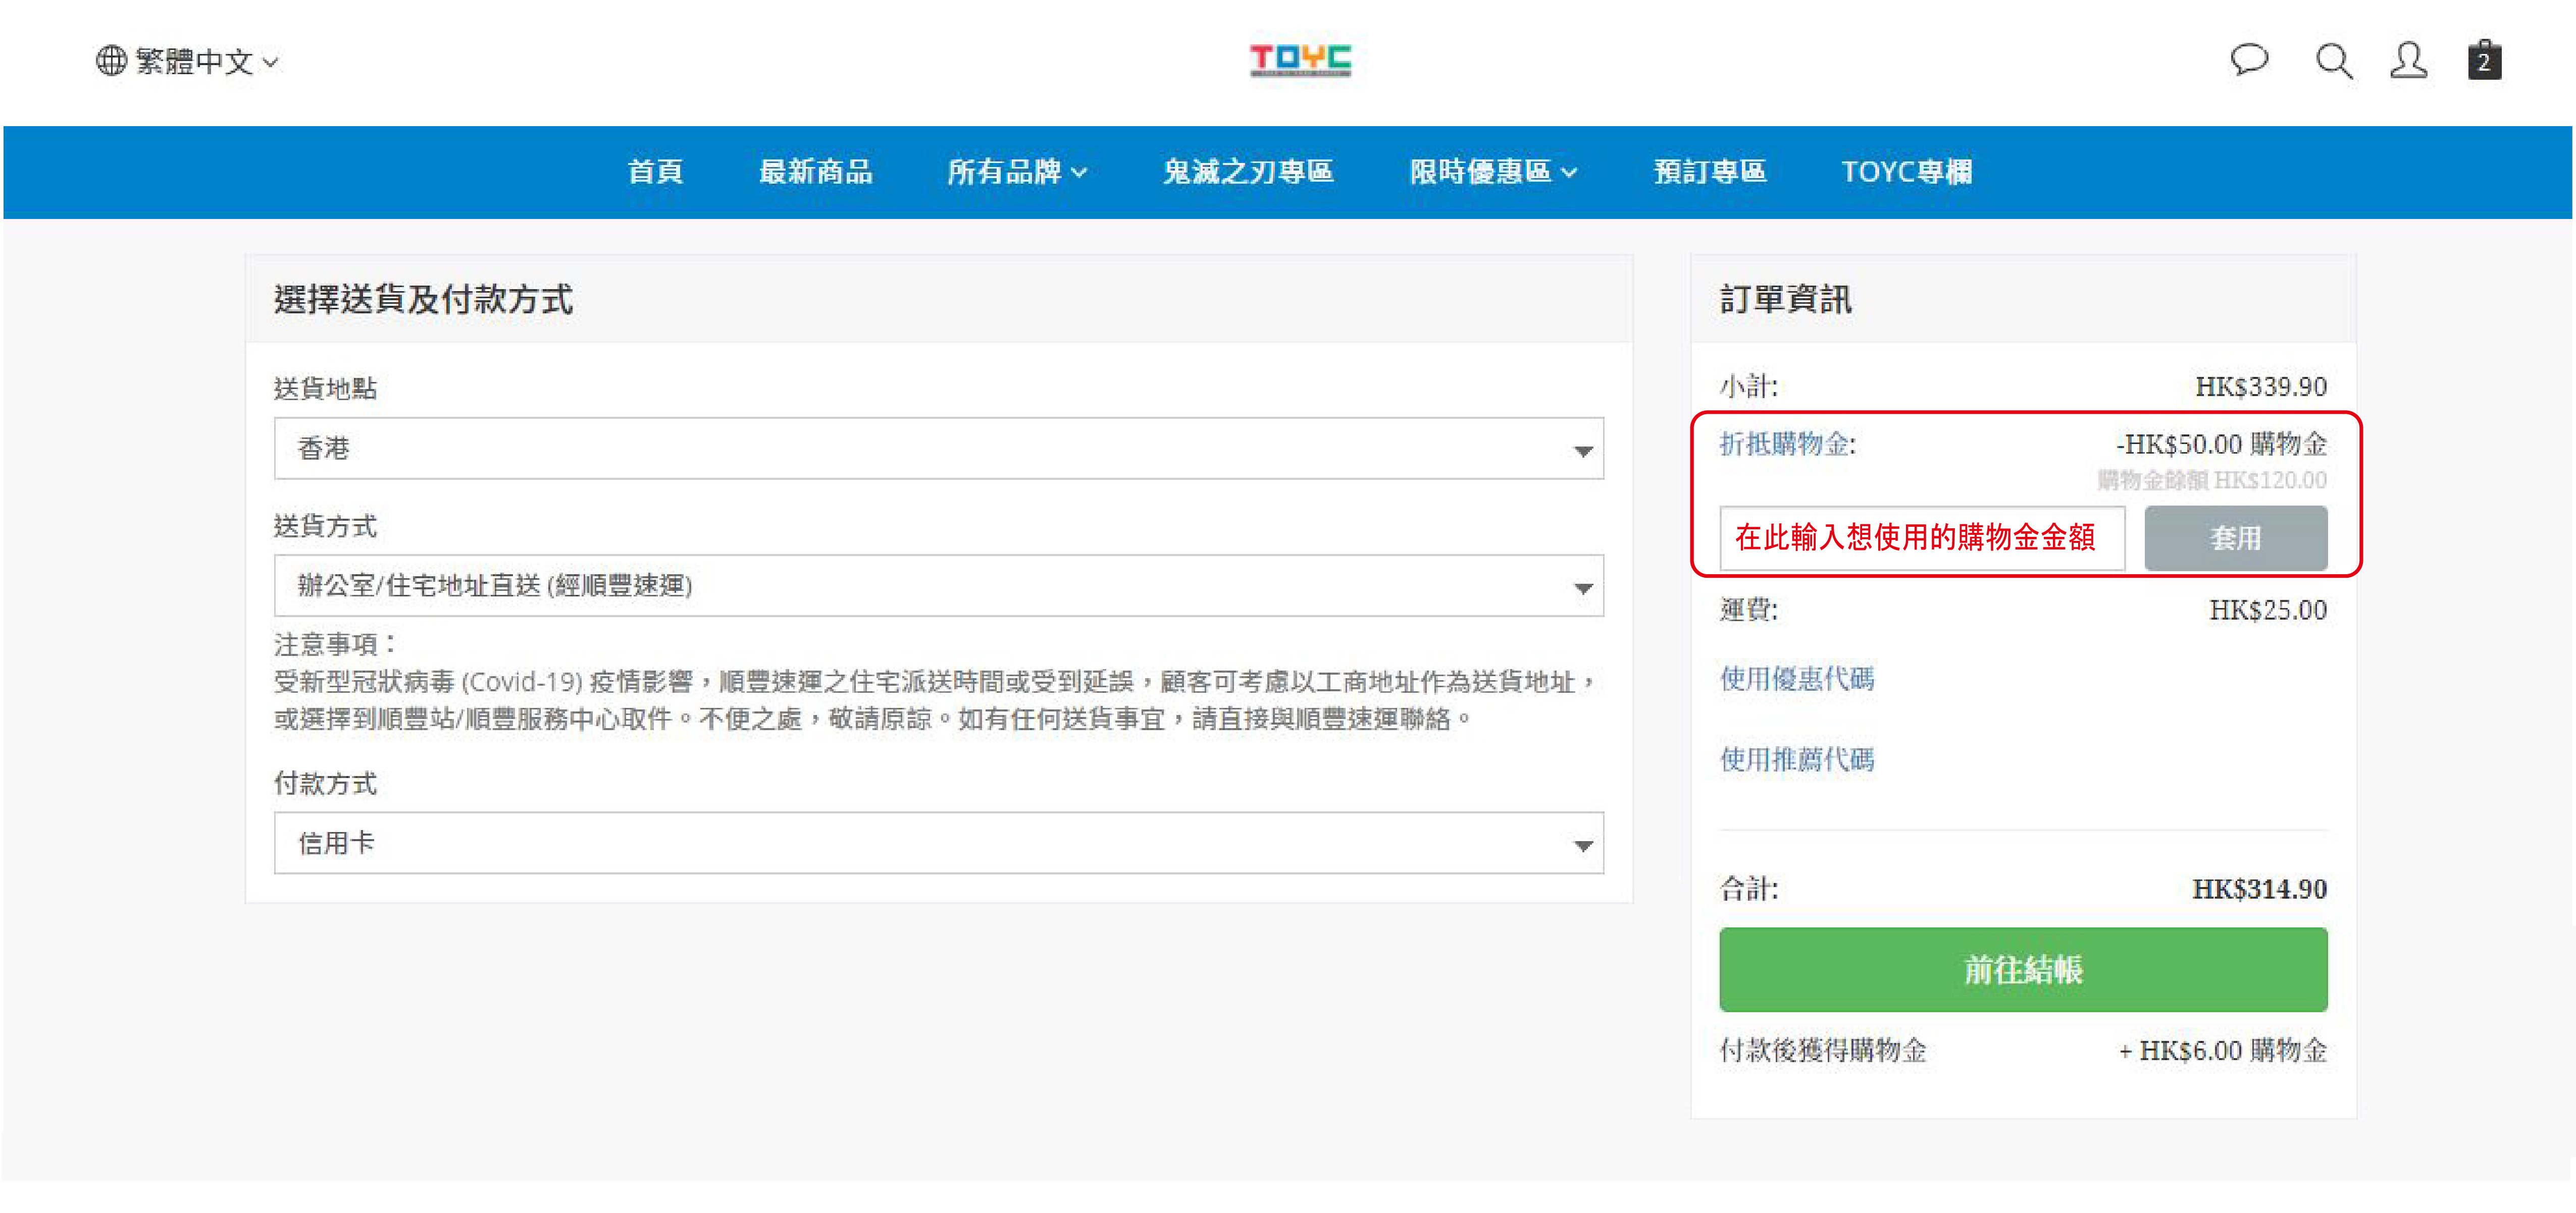Click the 套用 apply button
Viewport: 2576px width, 1213px height.
tap(2235, 538)
